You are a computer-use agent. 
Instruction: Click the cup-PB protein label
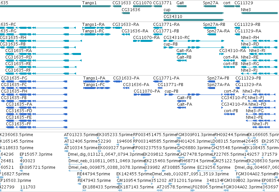pyautogui.click(x=171, y=91)
